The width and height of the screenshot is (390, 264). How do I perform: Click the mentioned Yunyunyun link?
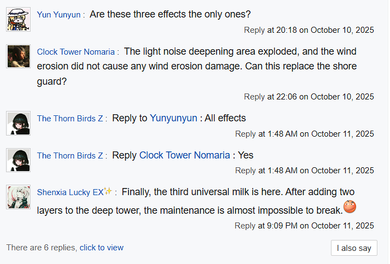173,118
